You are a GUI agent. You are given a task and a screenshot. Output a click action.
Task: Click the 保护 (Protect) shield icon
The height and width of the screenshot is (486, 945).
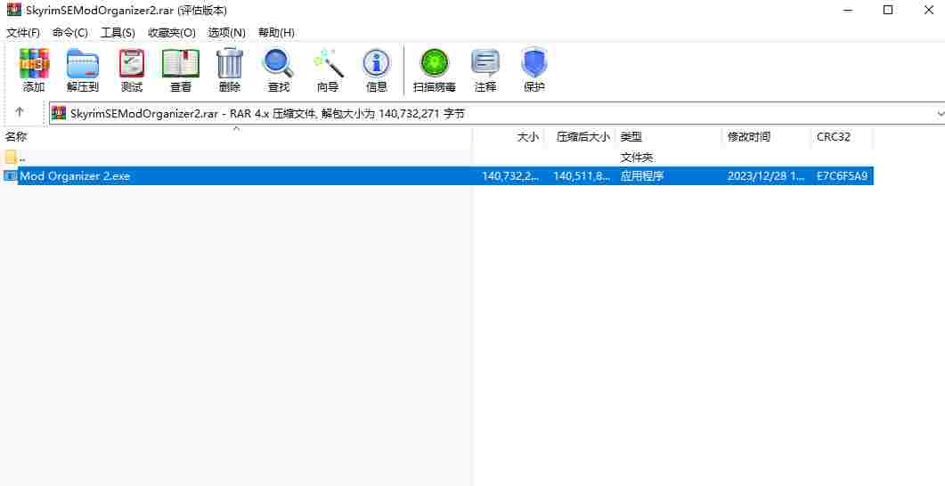pos(534,63)
